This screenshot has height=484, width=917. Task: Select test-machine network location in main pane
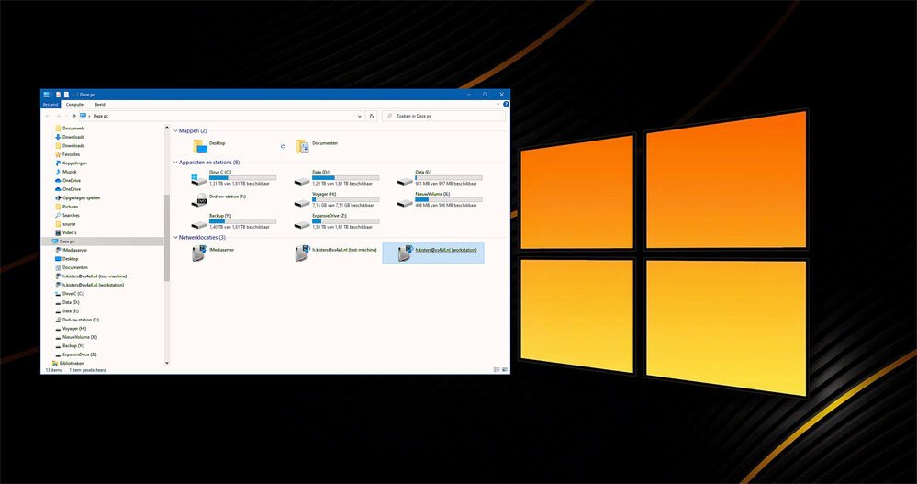coord(336,253)
